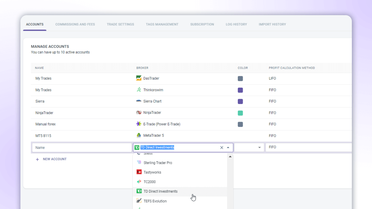Screen dimensions: 372x209
Task: Click the plus icon beside New Account
Action: 38,159
